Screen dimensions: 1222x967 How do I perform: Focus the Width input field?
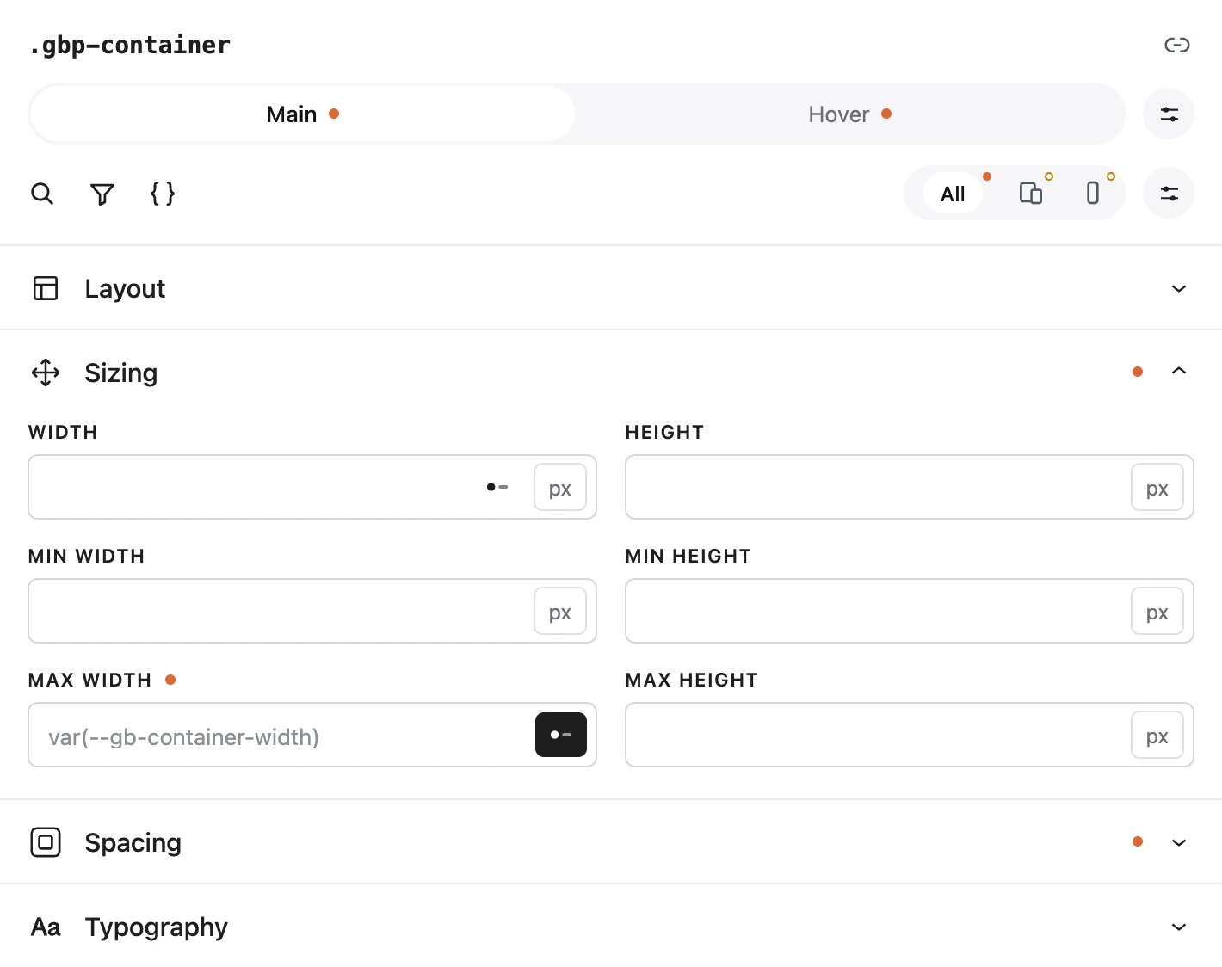click(312, 487)
